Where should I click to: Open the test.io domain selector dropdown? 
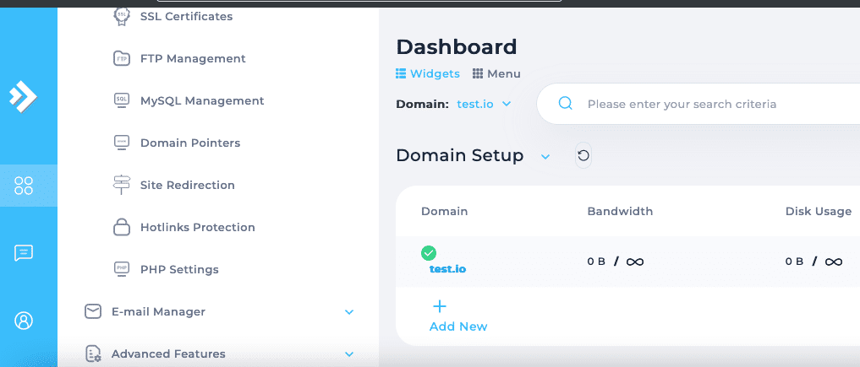point(484,104)
